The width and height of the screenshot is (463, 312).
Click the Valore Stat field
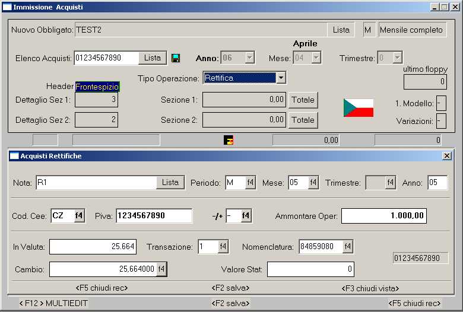click(310, 269)
